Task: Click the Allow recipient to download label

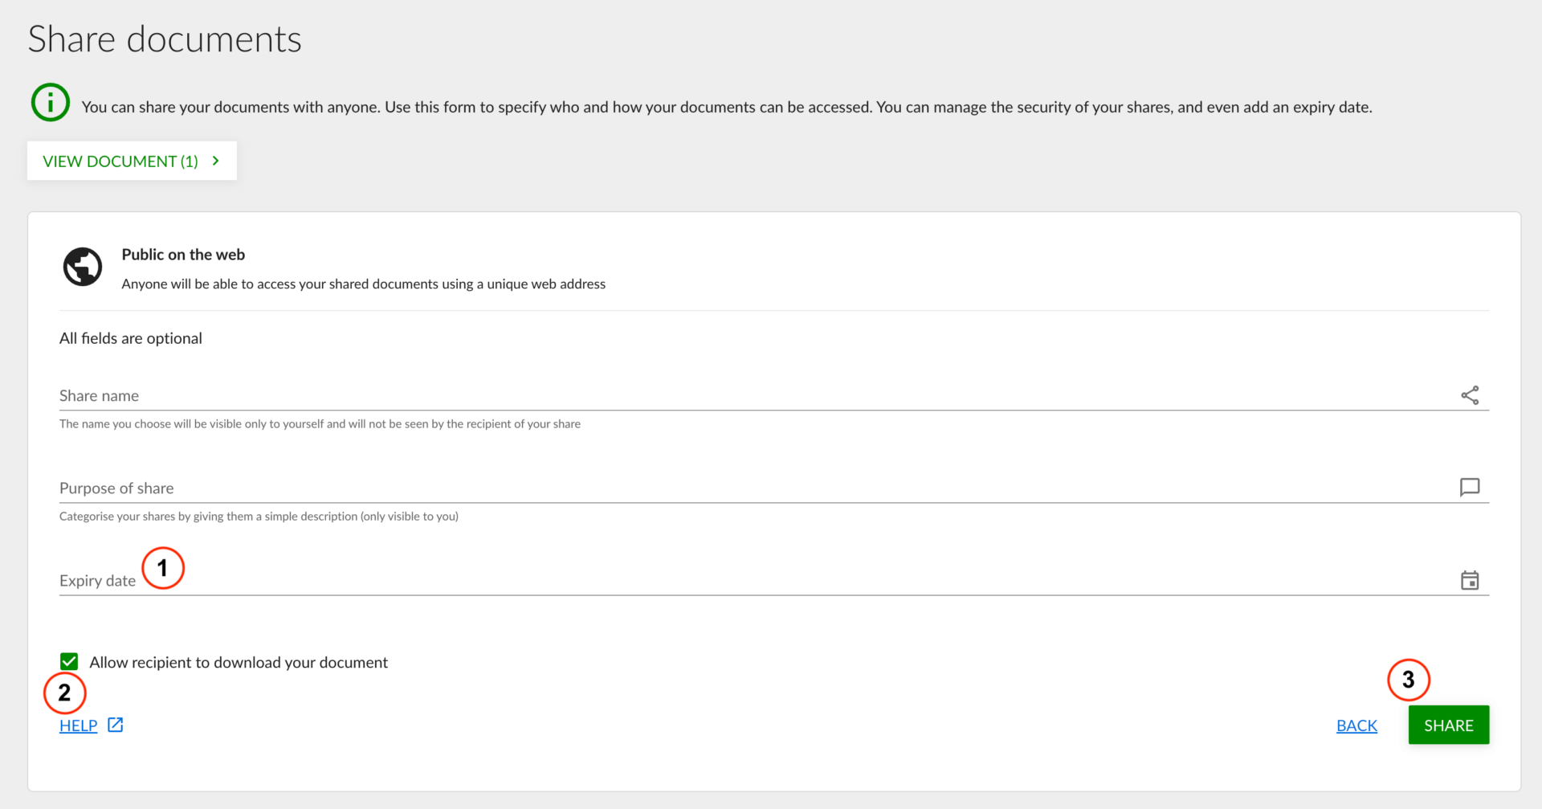Action: click(239, 662)
